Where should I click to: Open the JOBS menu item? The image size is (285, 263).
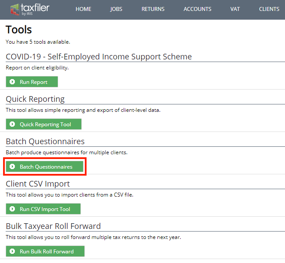coord(116,9)
